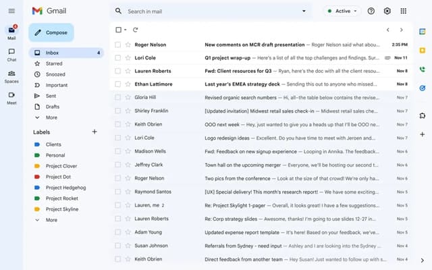
Task: Open the Chat section in left rail
Action: [11, 53]
